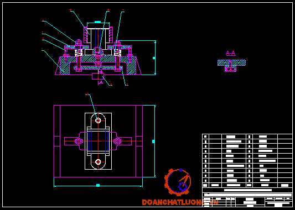Select part callout number 10

click(x=87, y=94)
